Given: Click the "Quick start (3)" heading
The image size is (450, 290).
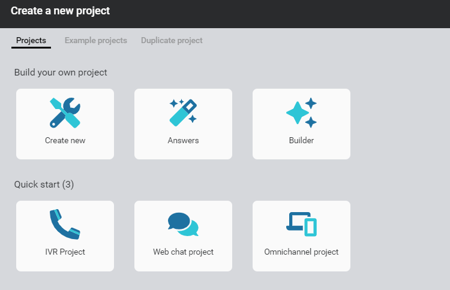Looking at the screenshot, I should click(x=44, y=185).
